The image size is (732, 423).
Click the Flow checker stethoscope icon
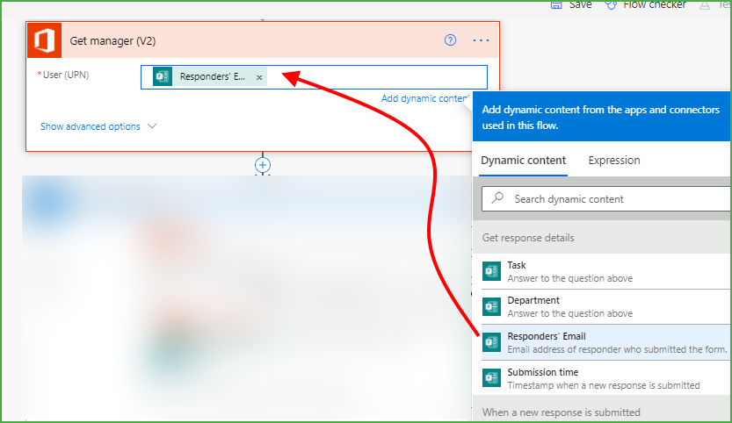coord(611,5)
